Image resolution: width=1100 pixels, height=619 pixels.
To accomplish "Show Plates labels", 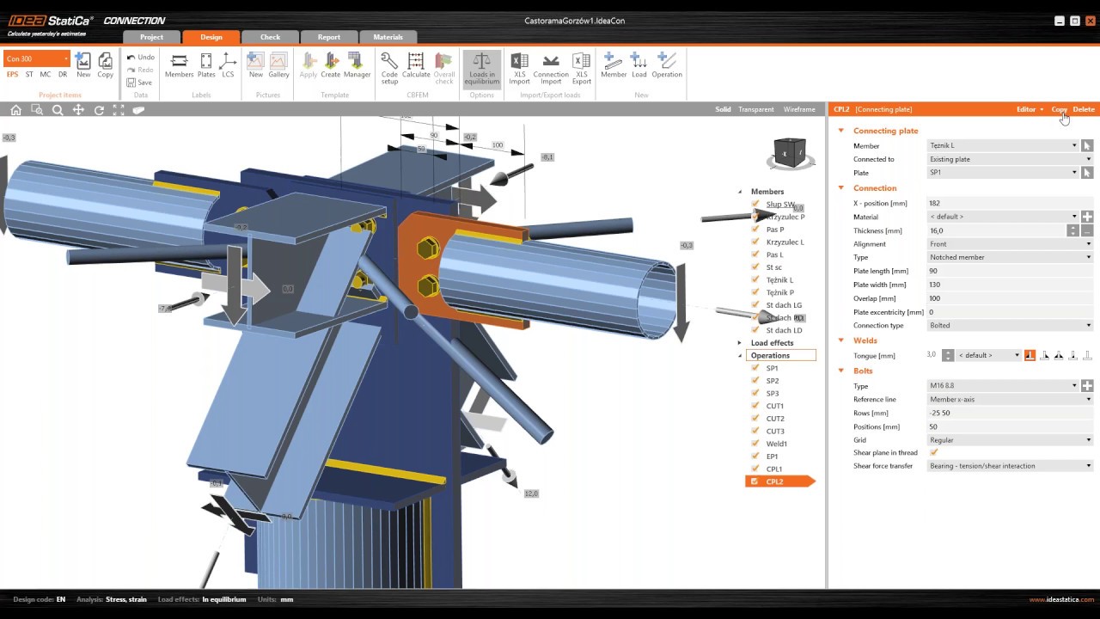I will tap(206, 65).
